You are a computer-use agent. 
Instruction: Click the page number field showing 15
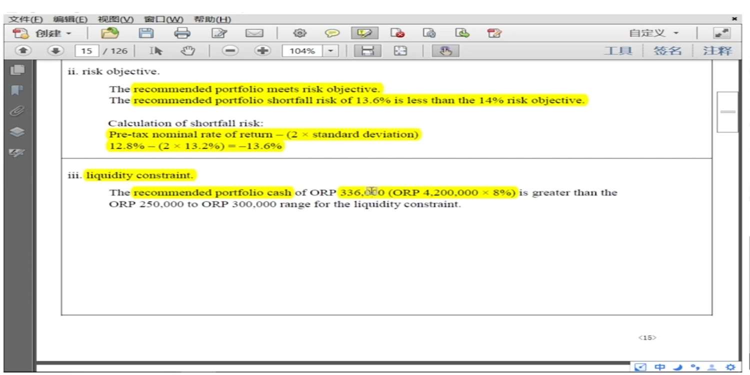pyautogui.click(x=86, y=51)
